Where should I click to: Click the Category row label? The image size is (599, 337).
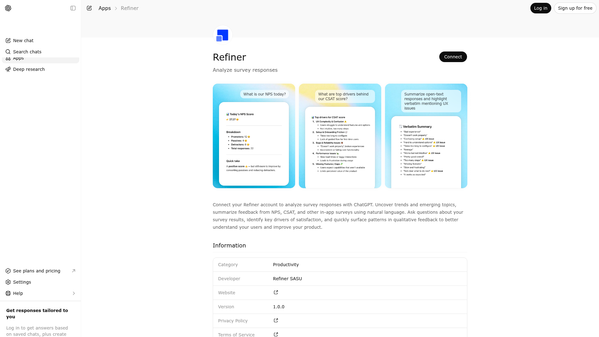tap(228, 265)
